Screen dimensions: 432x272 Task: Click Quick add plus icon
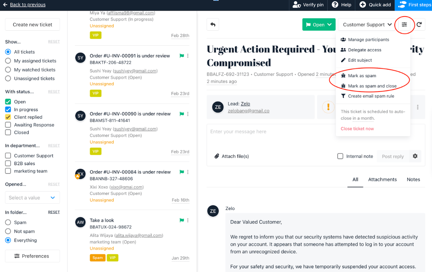(x=363, y=5)
